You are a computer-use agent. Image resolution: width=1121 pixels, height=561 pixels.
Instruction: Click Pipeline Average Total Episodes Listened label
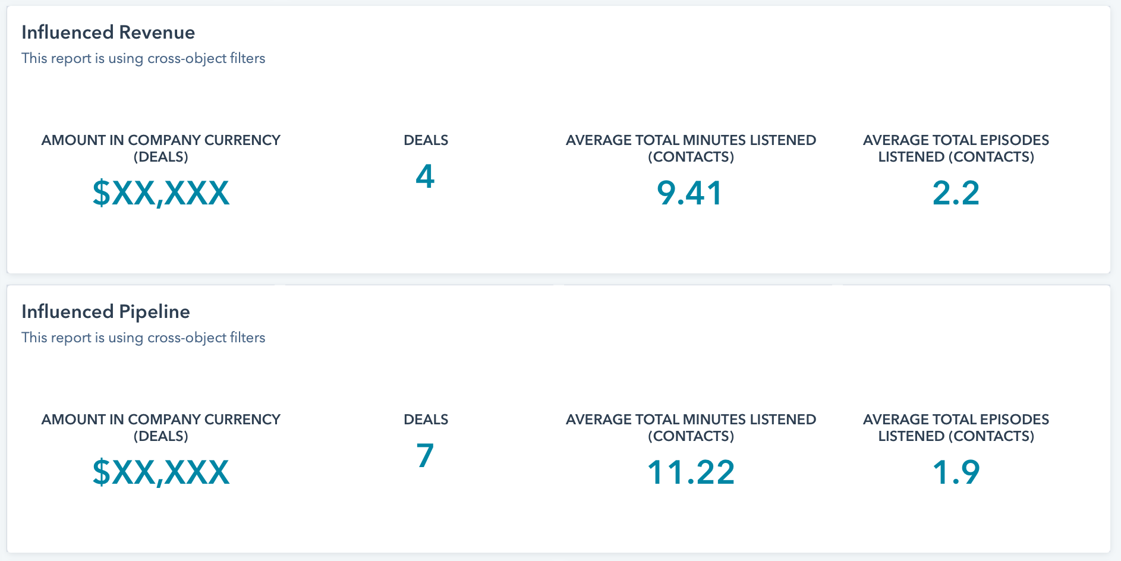(x=956, y=428)
